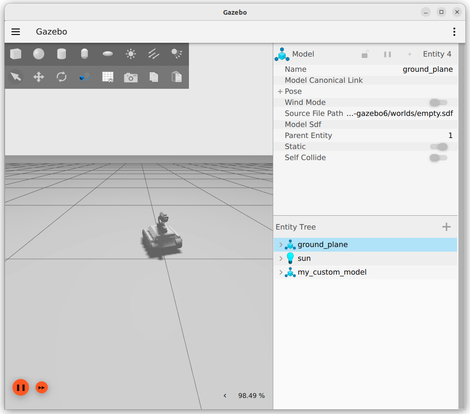Select ground_plane in the Entity Tree
Viewport: 470px width, 414px height.
(x=365, y=245)
